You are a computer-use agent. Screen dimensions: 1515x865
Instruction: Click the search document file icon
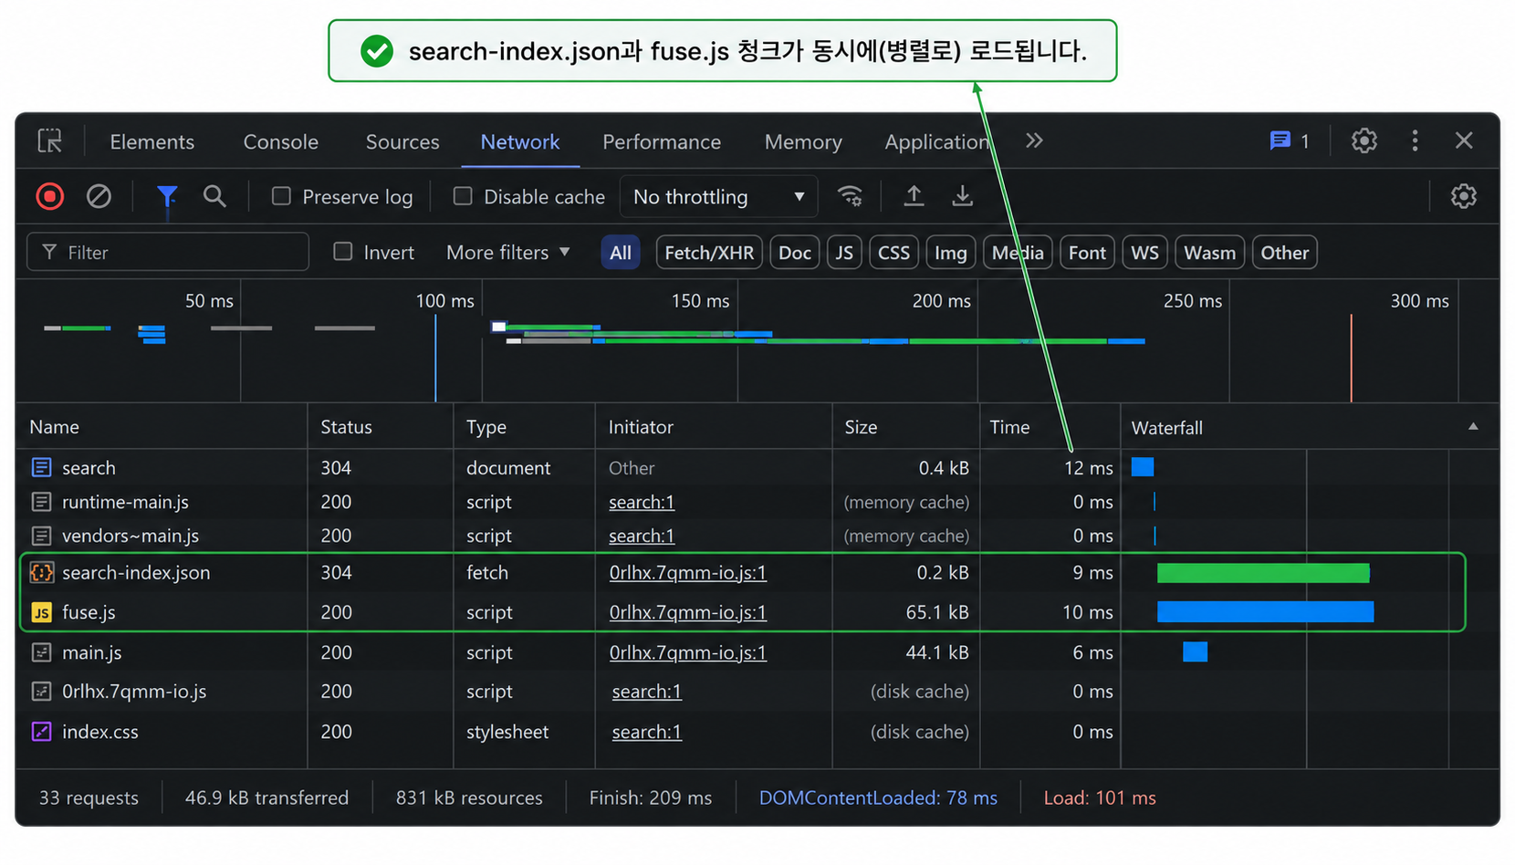[41, 467]
